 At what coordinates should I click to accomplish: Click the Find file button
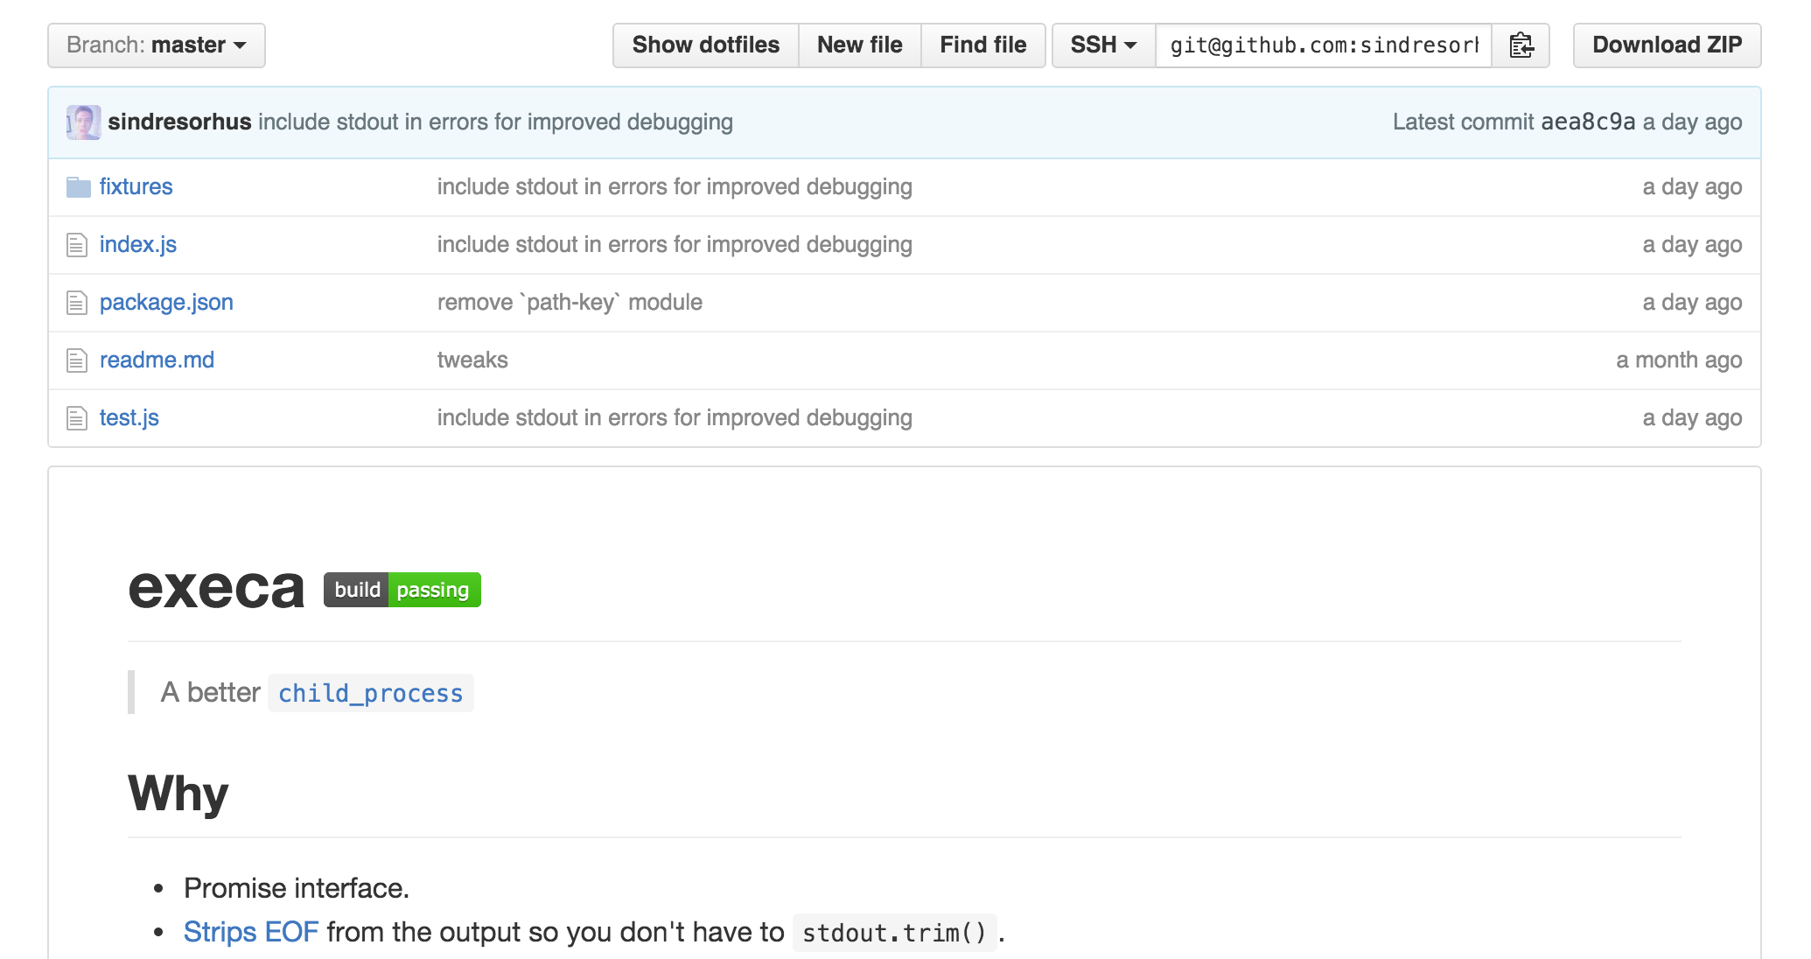[982, 45]
